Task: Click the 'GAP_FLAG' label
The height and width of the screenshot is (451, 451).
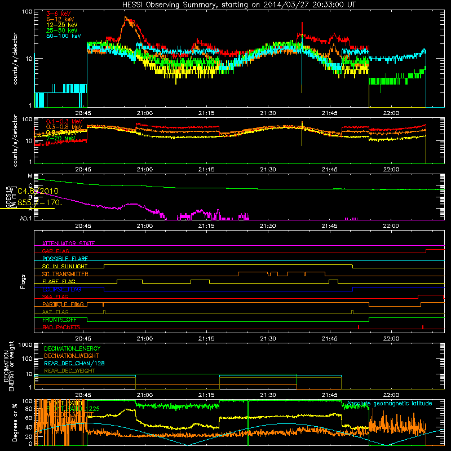Action: tap(55, 251)
